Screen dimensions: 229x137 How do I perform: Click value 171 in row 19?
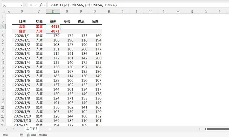coord(67,98)
